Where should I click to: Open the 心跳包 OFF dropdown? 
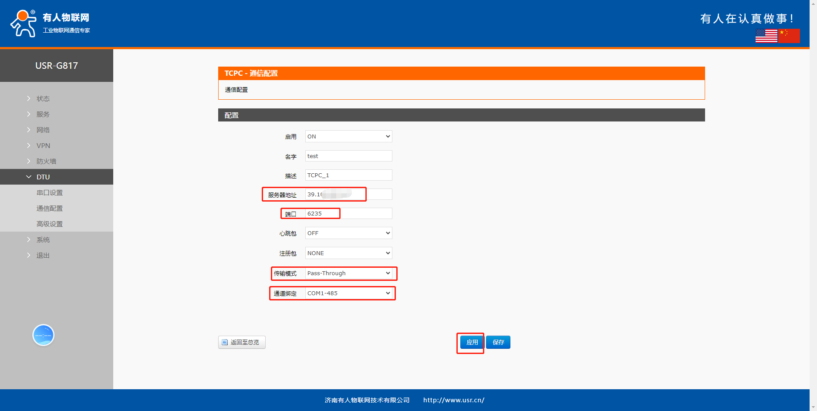pos(348,233)
